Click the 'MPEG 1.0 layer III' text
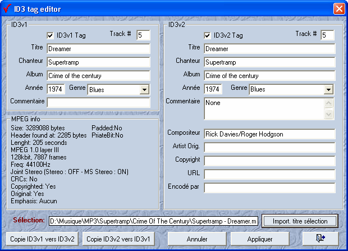 click(x=35, y=150)
